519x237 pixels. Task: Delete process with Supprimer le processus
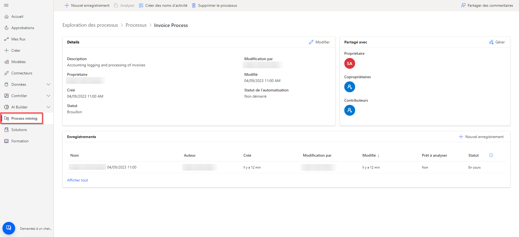click(x=214, y=5)
